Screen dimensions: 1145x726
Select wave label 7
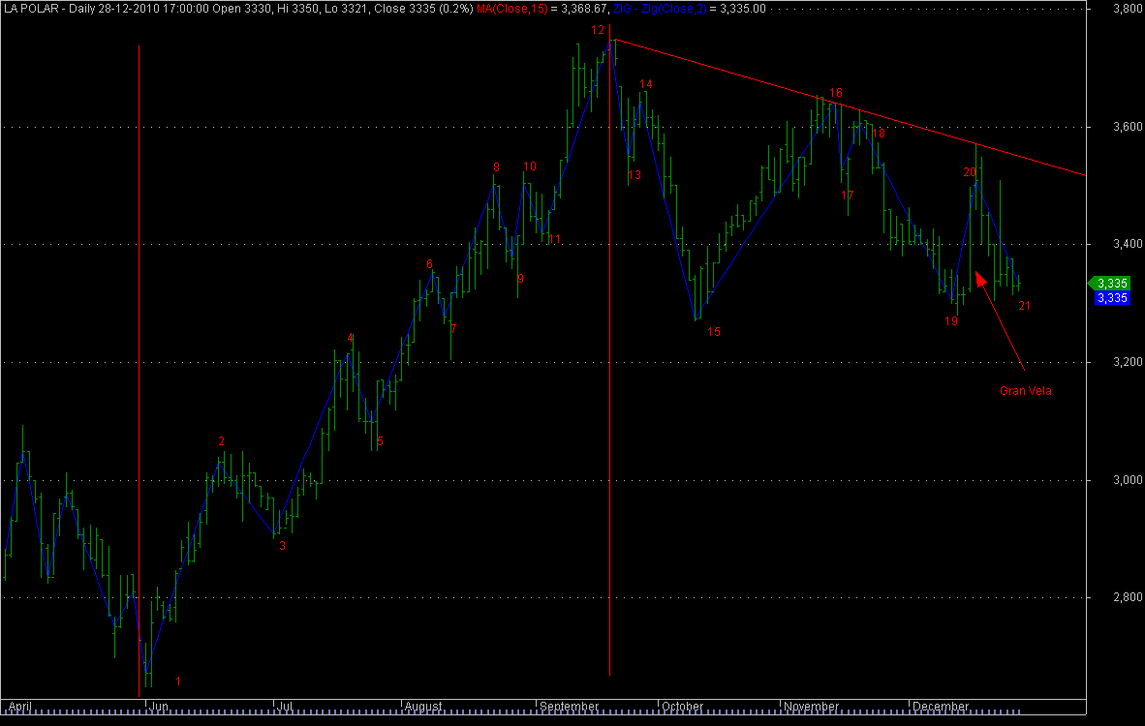[x=453, y=329]
